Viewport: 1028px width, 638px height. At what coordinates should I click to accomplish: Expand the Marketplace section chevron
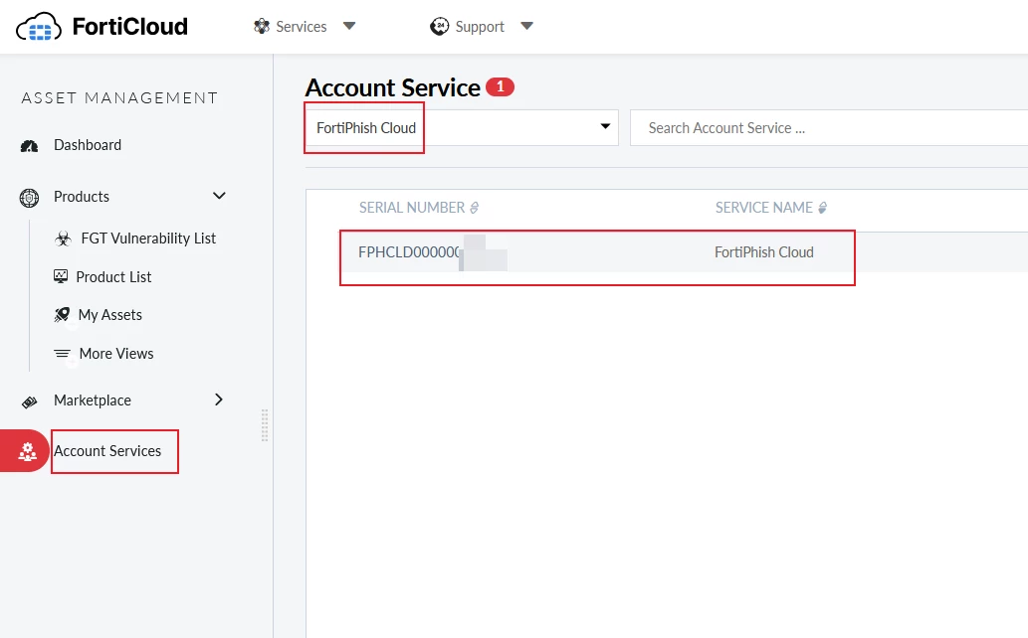pyautogui.click(x=219, y=399)
